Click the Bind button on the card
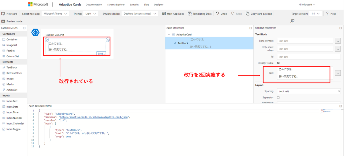 coord(101,54)
